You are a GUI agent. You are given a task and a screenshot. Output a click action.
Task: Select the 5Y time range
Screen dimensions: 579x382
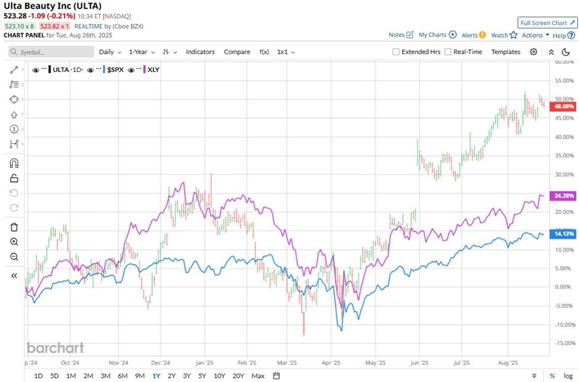pyautogui.click(x=202, y=376)
